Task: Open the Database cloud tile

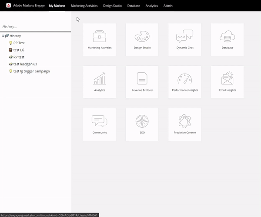Action: pyautogui.click(x=227, y=39)
